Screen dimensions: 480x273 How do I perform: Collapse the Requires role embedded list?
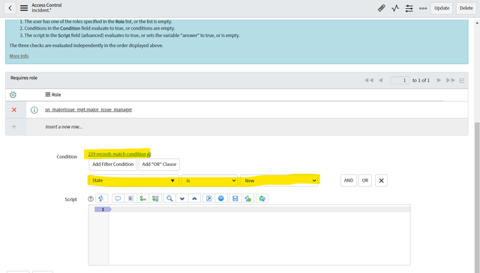[462, 81]
